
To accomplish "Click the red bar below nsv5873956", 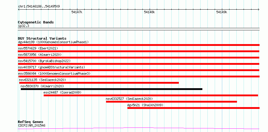I will click(139, 58).
